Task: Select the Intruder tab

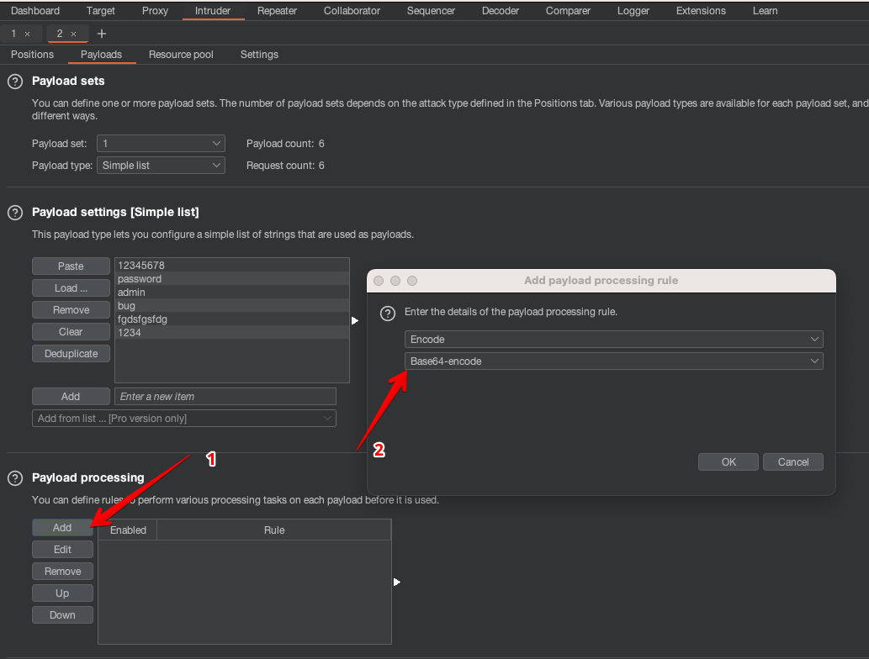Action: [x=213, y=11]
